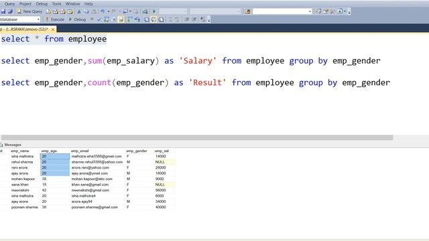Click the emp_name column header
The width and height of the screenshot is (429, 241).
click(20, 151)
